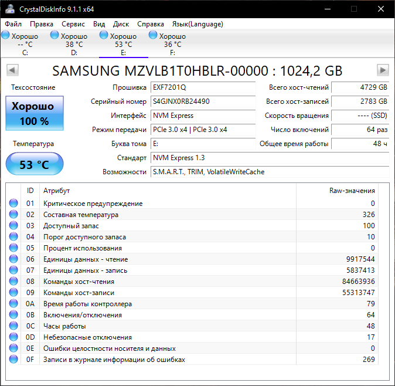Select row Команды хост-чтения
Viewport: 395px width, 386px height.
coord(192,281)
